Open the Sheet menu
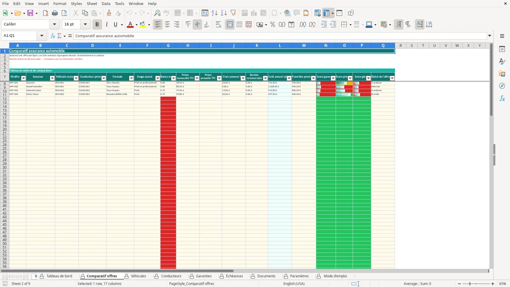The height and width of the screenshot is (287, 510). [x=92, y=4]
